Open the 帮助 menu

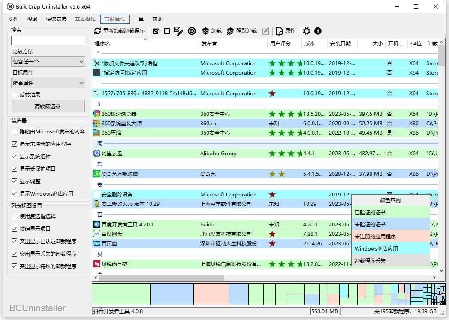(157, 19)
